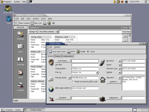This screenshot has height=112, width=149.
Task: Click the cell phone icon
Action: (x=102, y=63)
